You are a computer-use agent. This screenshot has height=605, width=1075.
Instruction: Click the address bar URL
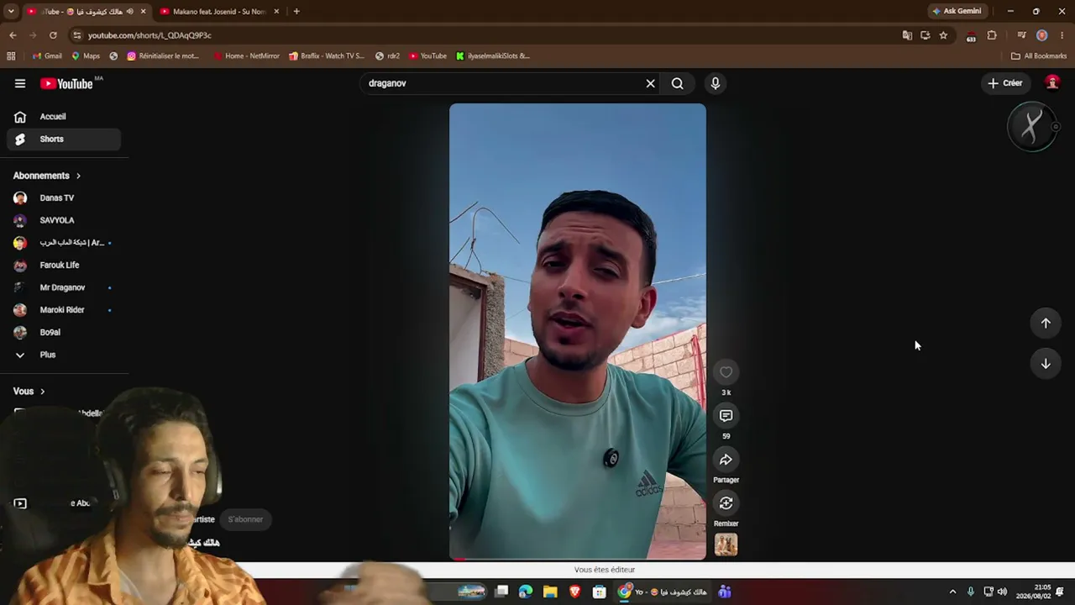(x=149, y=35)
